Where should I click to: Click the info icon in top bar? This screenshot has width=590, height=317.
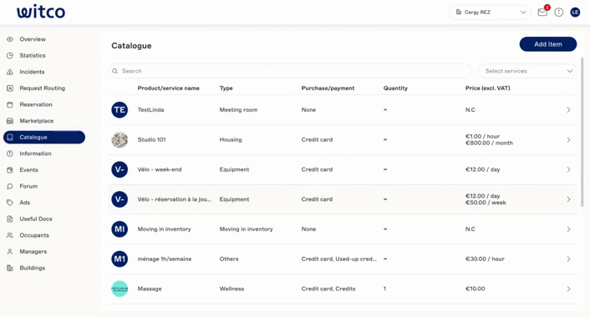[x=559, y=13]
